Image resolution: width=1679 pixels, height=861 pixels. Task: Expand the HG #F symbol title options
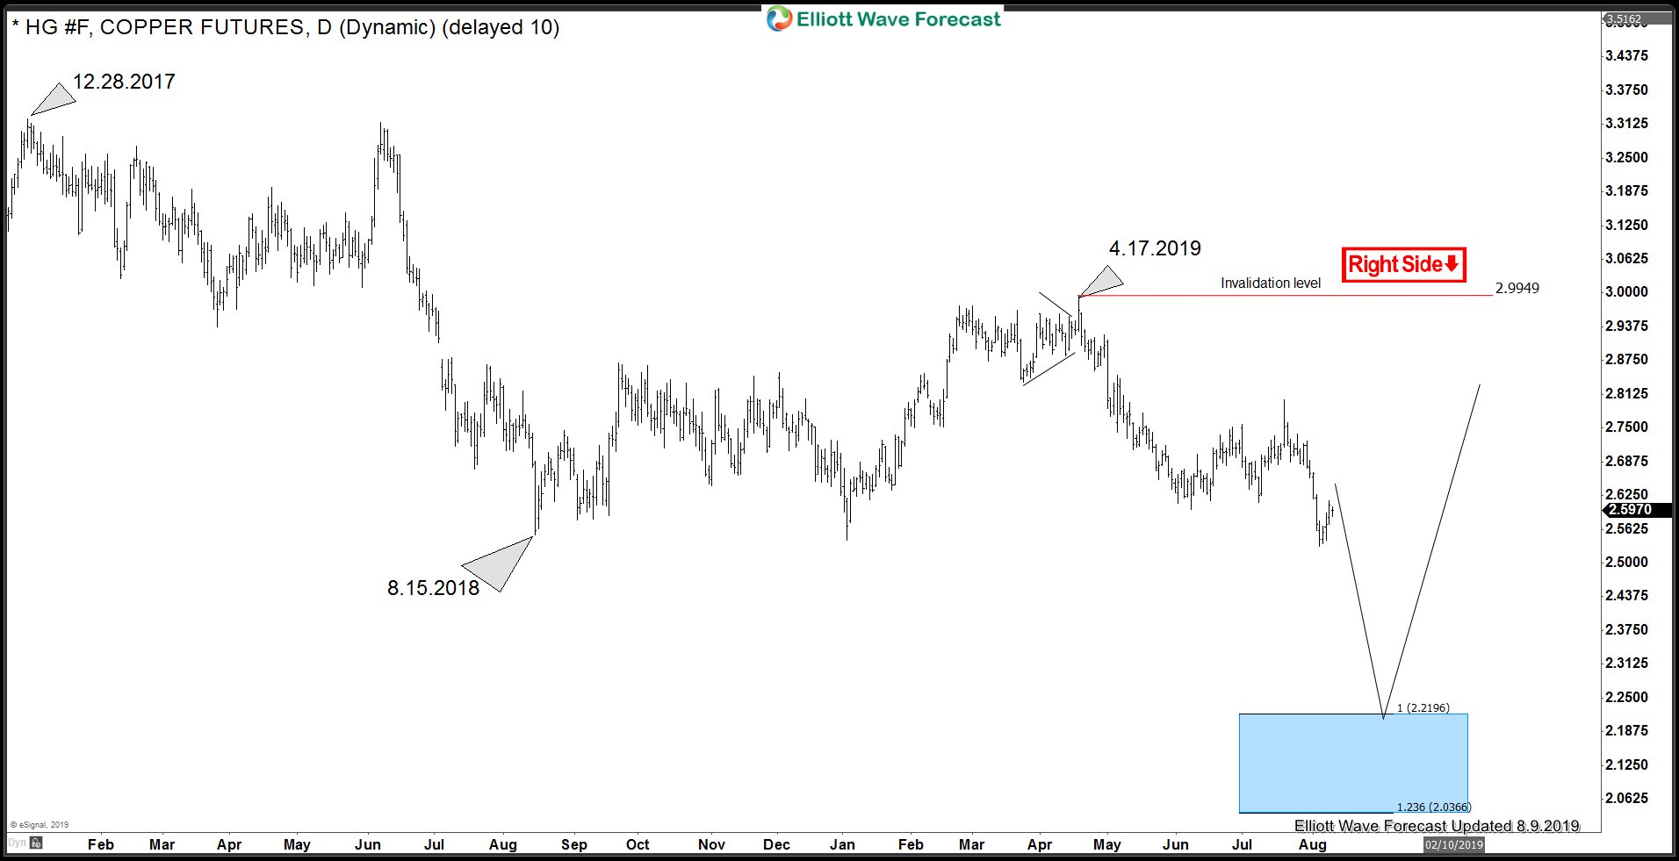pyautogui.click(x=53, y=27)
